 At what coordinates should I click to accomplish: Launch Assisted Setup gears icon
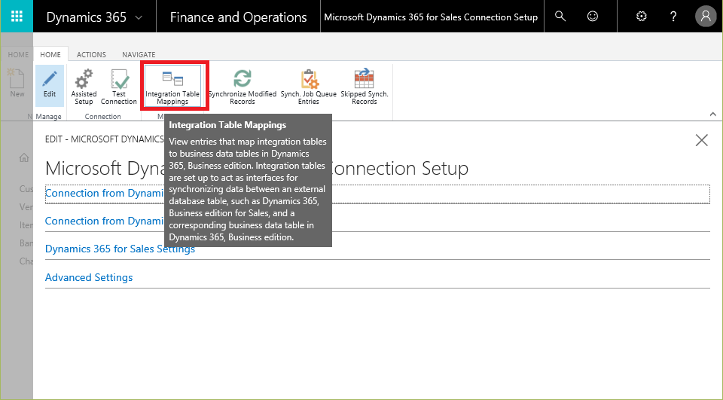coord(84,87)
